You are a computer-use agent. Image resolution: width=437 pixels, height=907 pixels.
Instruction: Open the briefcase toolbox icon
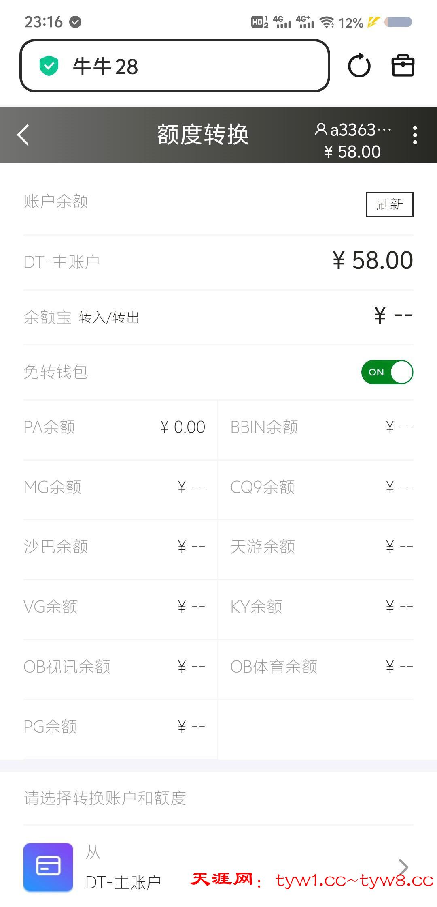tap(403, 66)
